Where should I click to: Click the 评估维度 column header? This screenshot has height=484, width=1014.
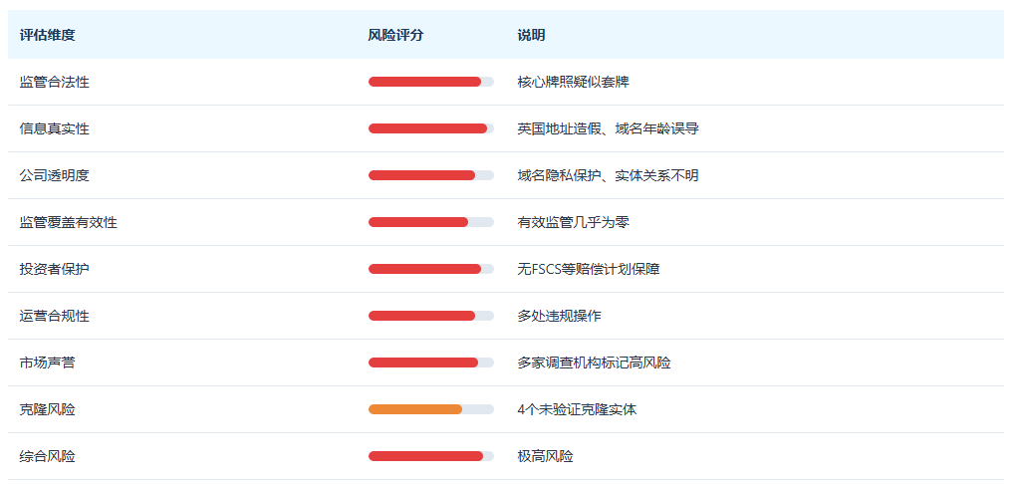(x=47, y=35)
